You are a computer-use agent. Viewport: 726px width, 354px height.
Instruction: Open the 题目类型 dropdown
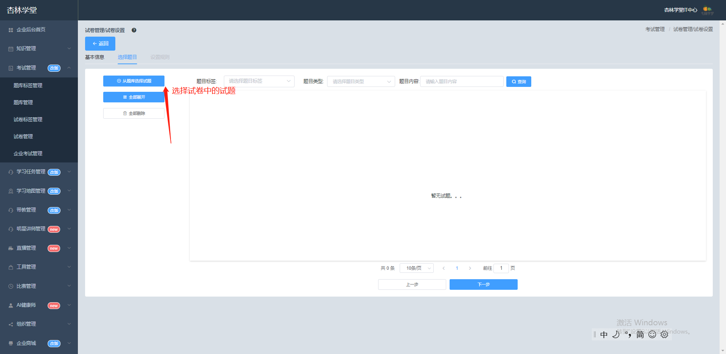[x=361, y=82]
